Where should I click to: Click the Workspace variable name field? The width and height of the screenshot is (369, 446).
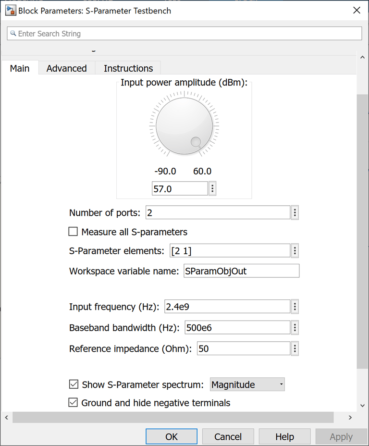point(241,271)
